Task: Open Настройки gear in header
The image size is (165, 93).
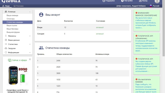Action: tap(122, 1)
